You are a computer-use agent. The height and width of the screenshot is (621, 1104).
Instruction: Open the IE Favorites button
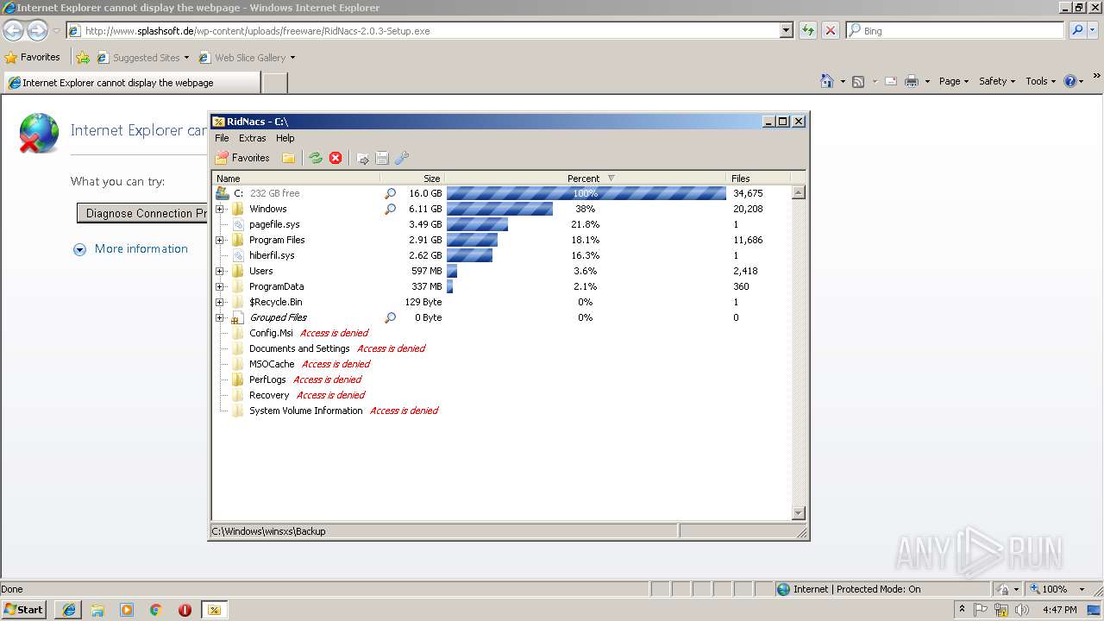click(x=32, y=58)
